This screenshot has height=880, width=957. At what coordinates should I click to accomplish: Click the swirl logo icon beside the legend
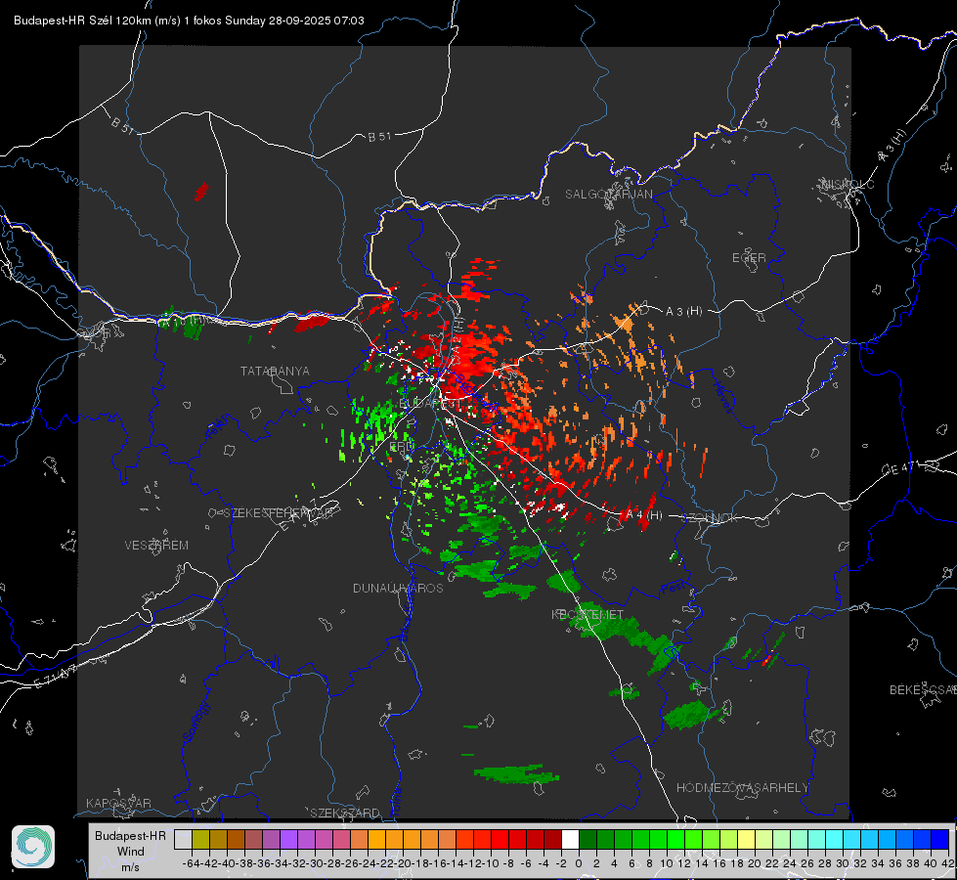(33, 847)
